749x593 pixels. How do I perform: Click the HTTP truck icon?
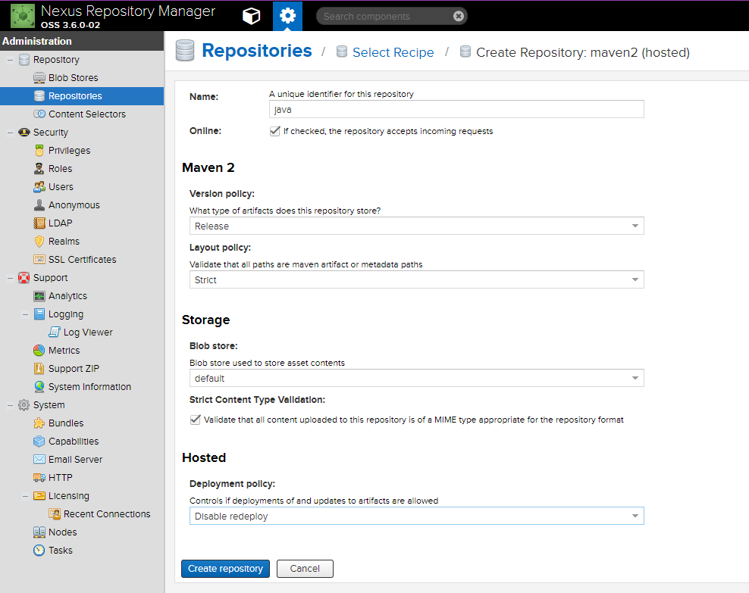(39, 478)
